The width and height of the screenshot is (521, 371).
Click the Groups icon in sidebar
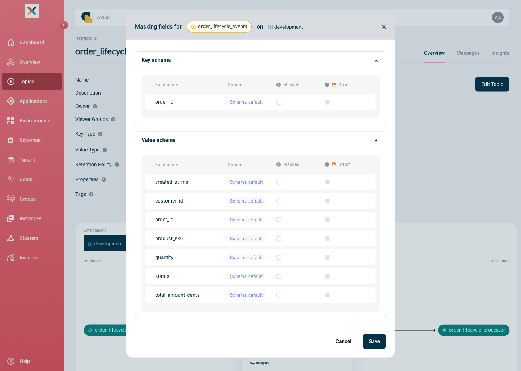11,199
